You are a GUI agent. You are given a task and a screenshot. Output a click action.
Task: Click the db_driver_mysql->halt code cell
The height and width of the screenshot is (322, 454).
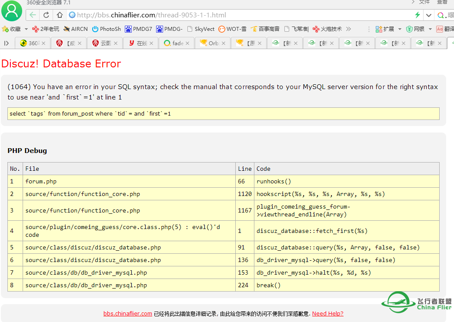[347, 272]
